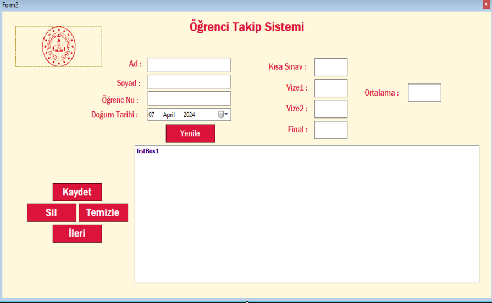Select the month April in date picker

pyautogui.click(x=169, y=115)
